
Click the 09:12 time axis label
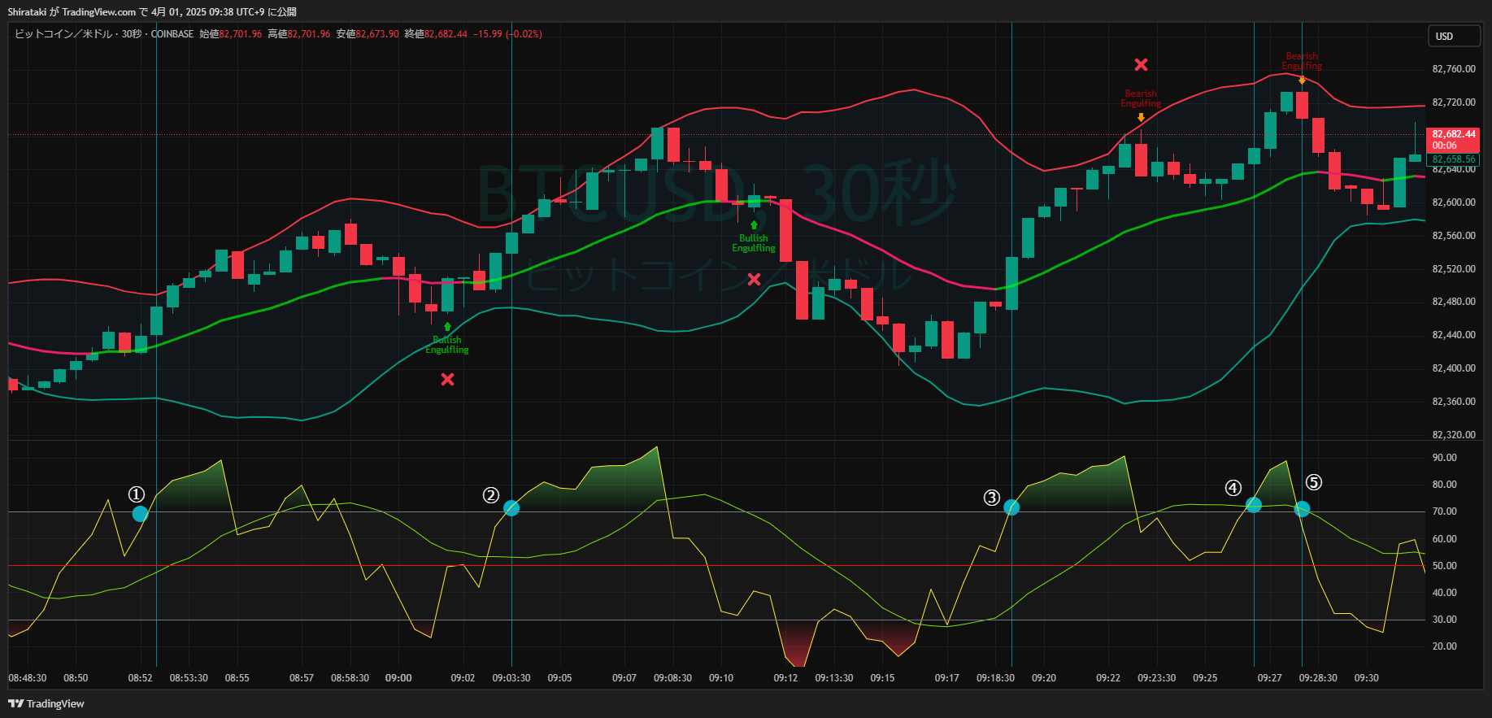coord(785,678)
